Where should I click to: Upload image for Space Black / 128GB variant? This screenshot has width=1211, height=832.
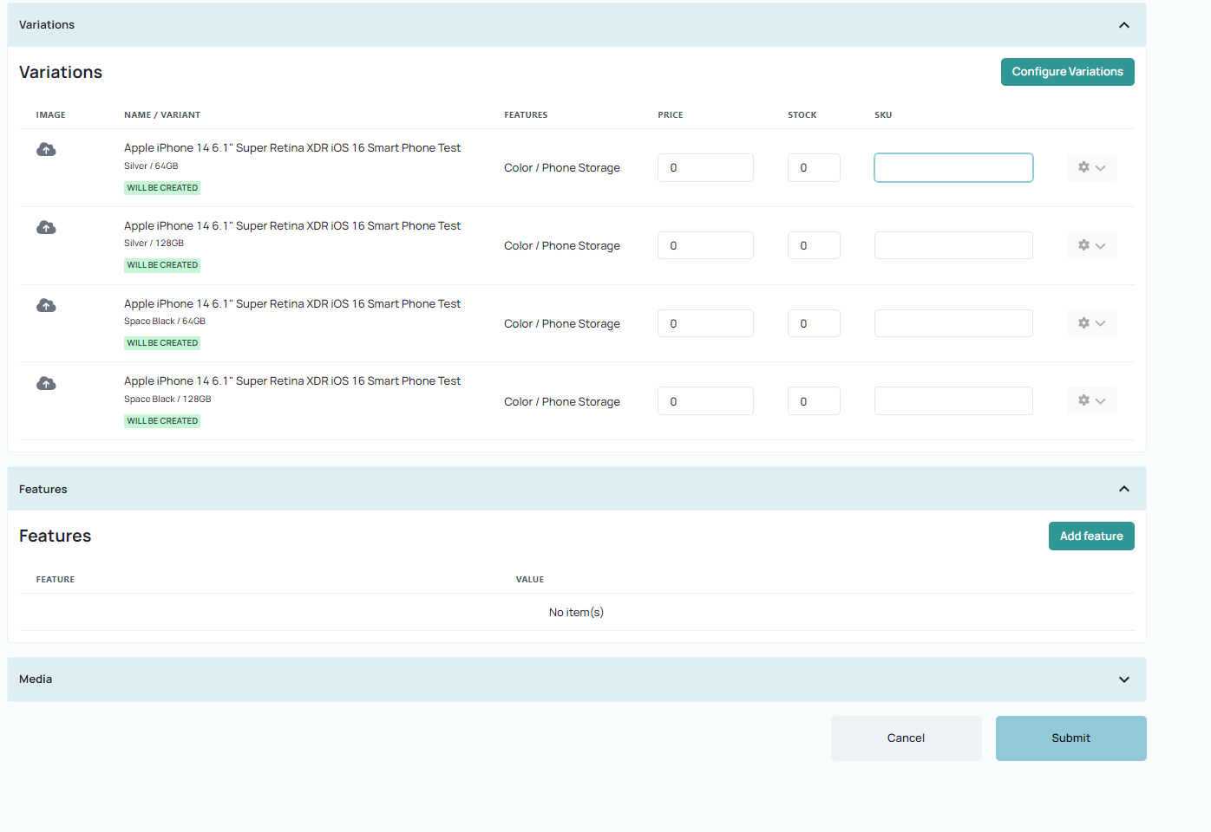46,383
